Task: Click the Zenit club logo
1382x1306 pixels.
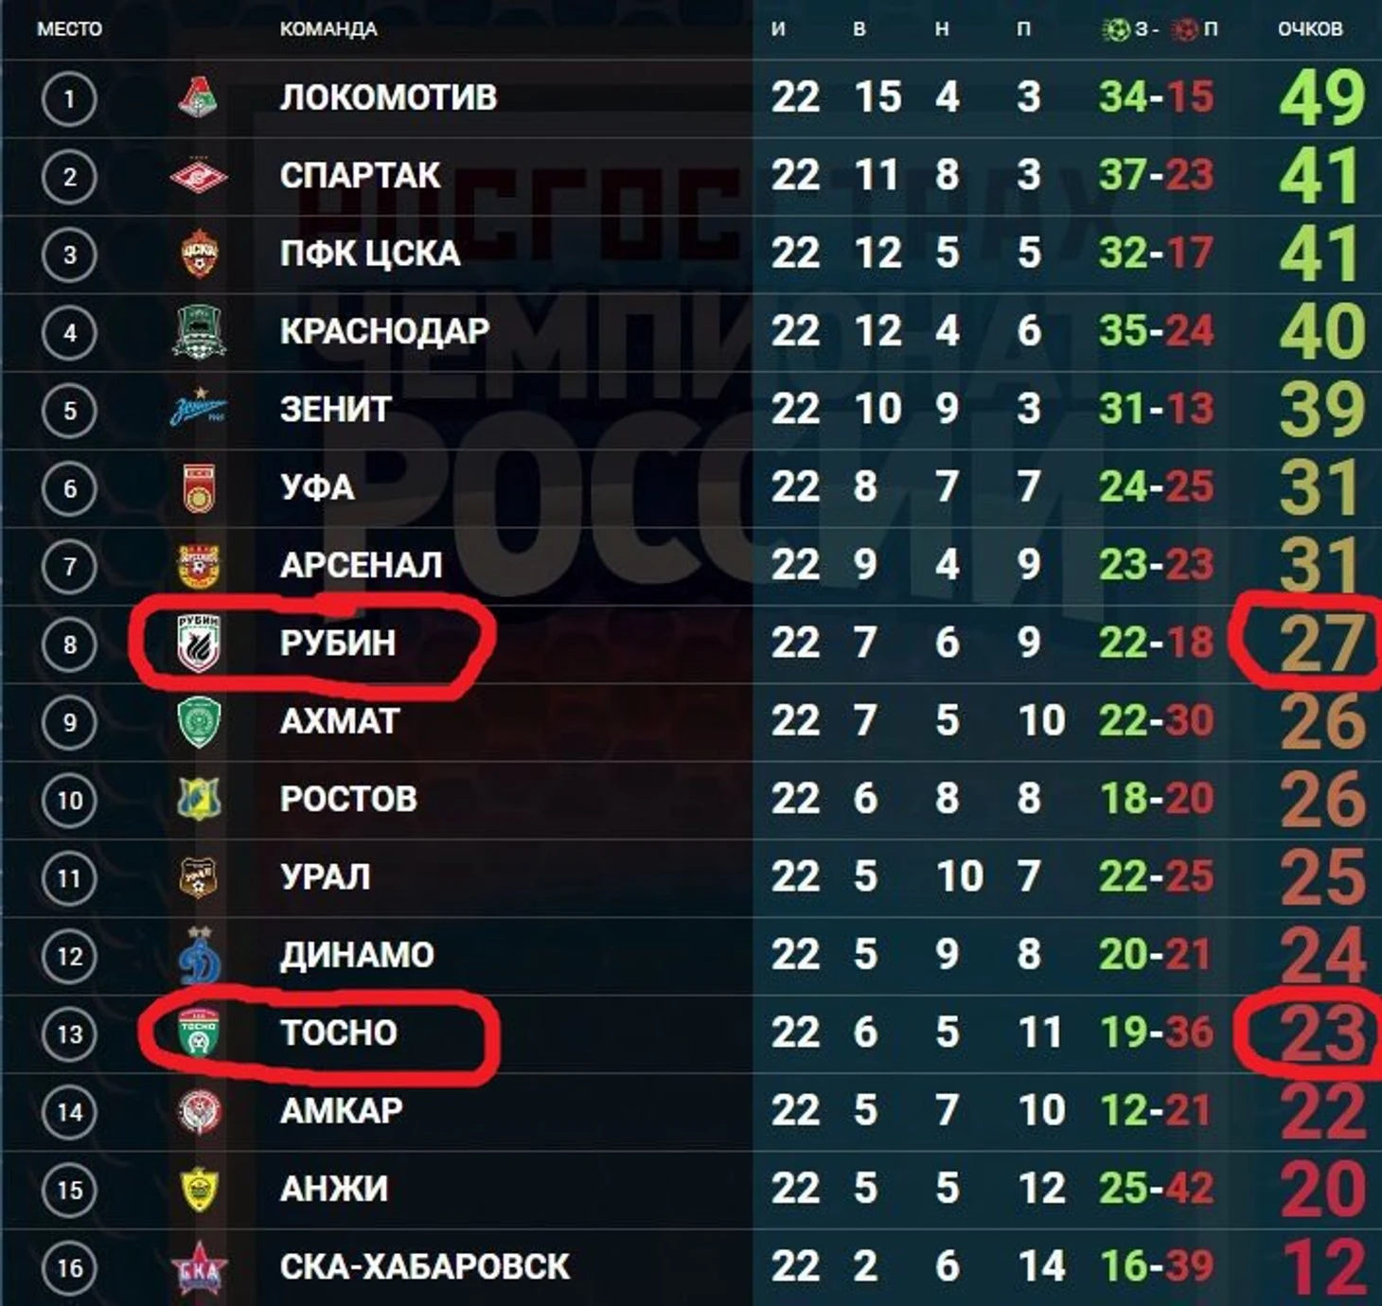Action: (199, 409)
